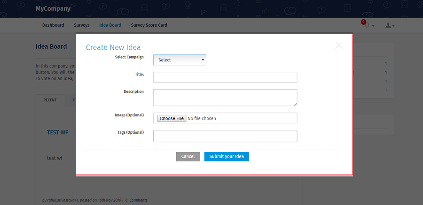This screenshot has width=423, height=205.
Task: Click the Image (Optional) label
Action: (x=129, y=115)
